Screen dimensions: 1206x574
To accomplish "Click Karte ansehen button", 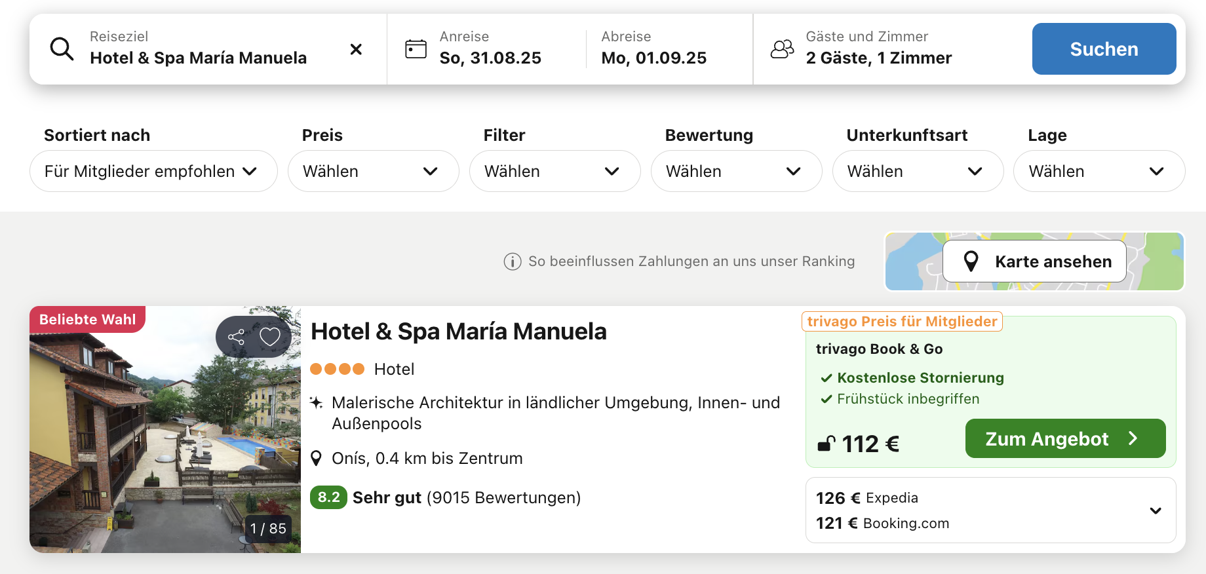I will [1034, 261].
